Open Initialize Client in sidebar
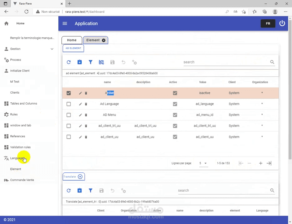This screenshot has height=224, width=292. (x=20, y=71)
